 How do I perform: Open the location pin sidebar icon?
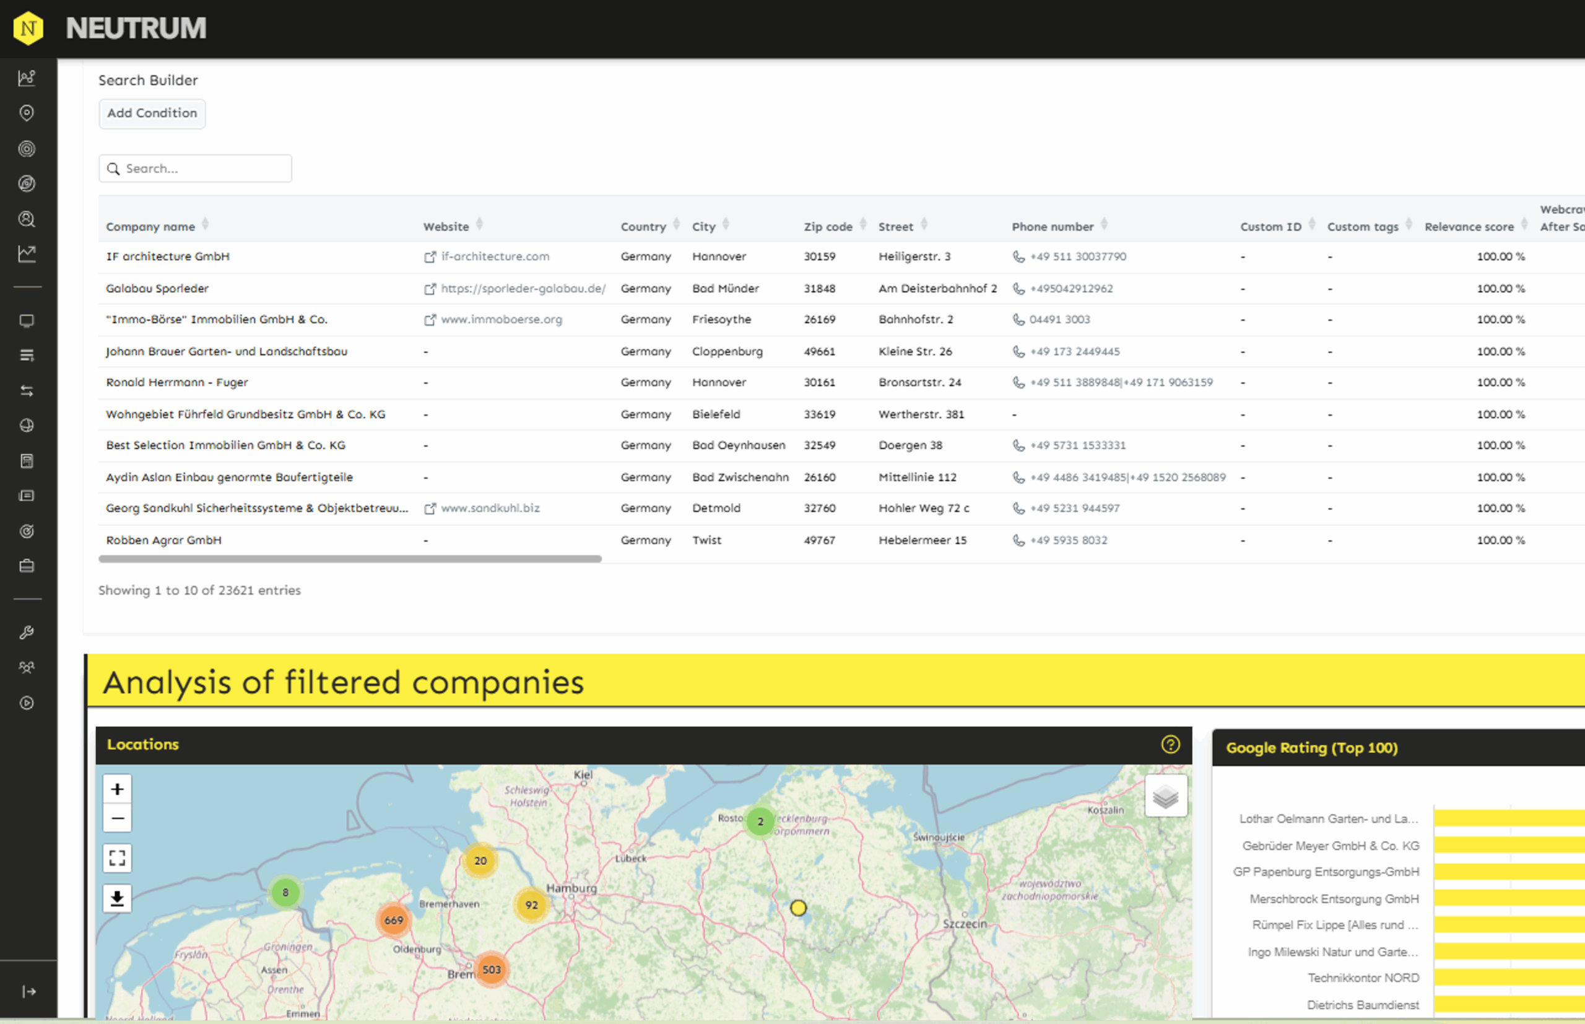point(27,113)
